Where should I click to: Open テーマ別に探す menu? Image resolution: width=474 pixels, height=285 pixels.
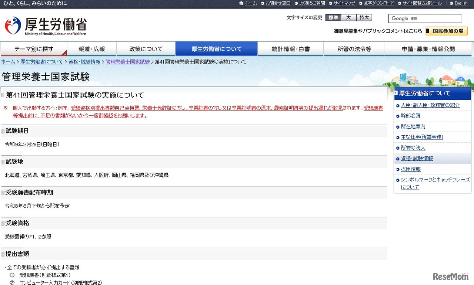pyautogui.click(x=34, y=49)
